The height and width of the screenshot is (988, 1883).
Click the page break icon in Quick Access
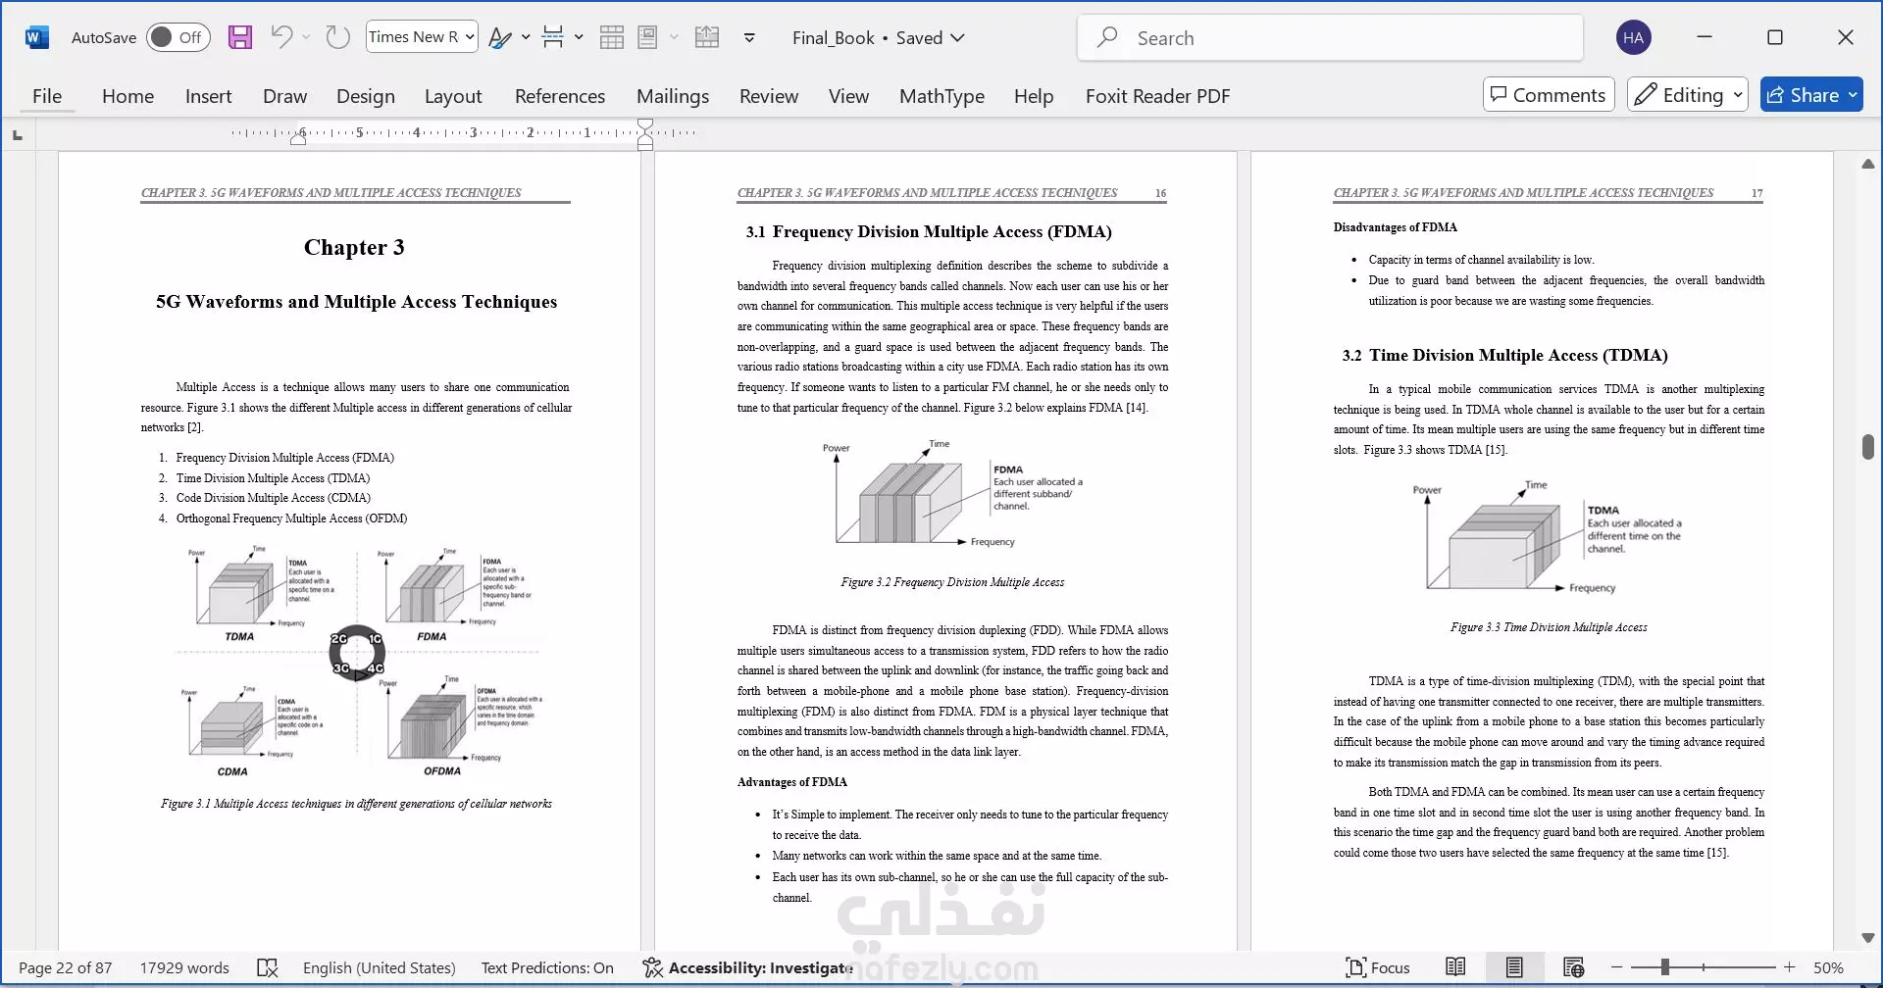click(707, 37)
